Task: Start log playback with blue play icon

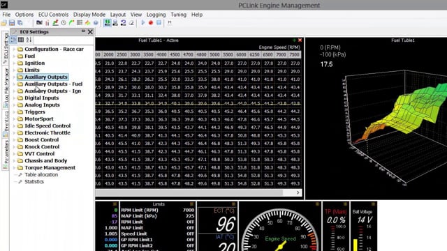Action: click(142, 23)
